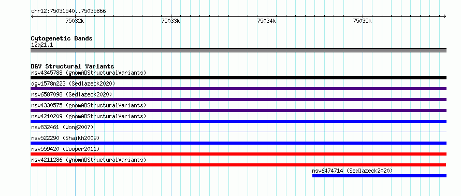Viewport: 461px width, 196px height.
Task: Select the blue nsv522290 variant bar
Action: click(239, 143)
